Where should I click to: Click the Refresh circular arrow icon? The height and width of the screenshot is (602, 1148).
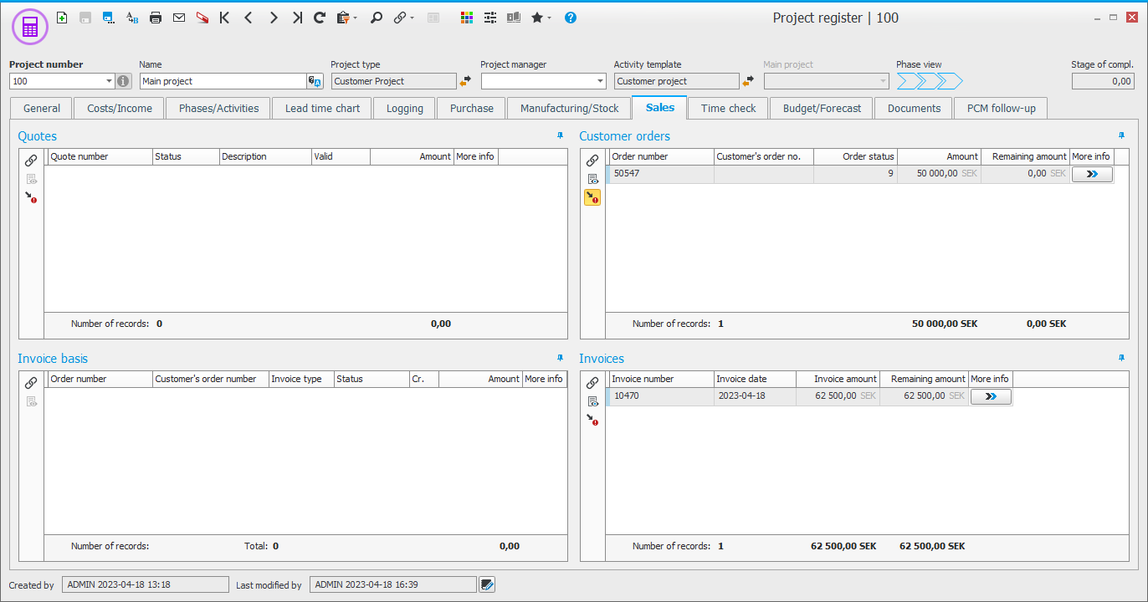pyautogui.click(x=320, y=17)
